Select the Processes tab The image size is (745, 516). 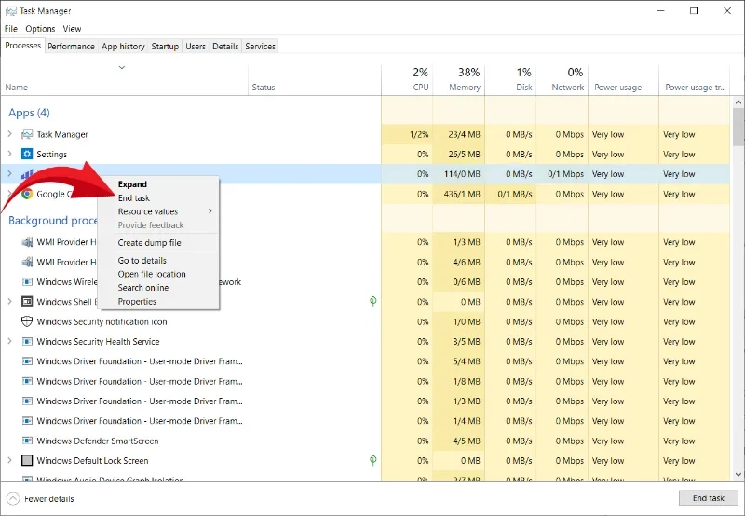(x=22, y=46)
